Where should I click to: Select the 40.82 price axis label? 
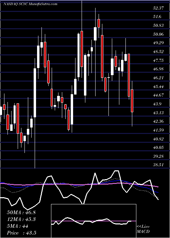[x=158, y=139]
